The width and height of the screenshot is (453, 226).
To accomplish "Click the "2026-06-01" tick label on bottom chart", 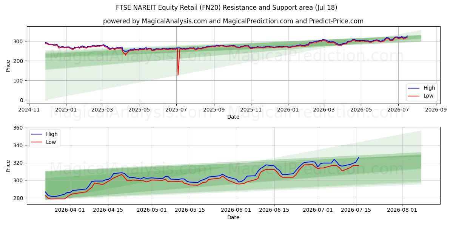I will tap(236, 209).
